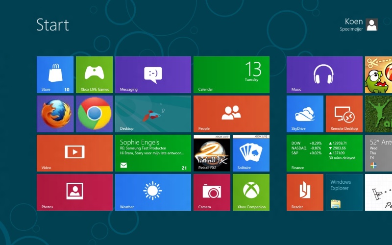Open the Store tile
The image size is (392, 245).
click(x=55, y=74)
